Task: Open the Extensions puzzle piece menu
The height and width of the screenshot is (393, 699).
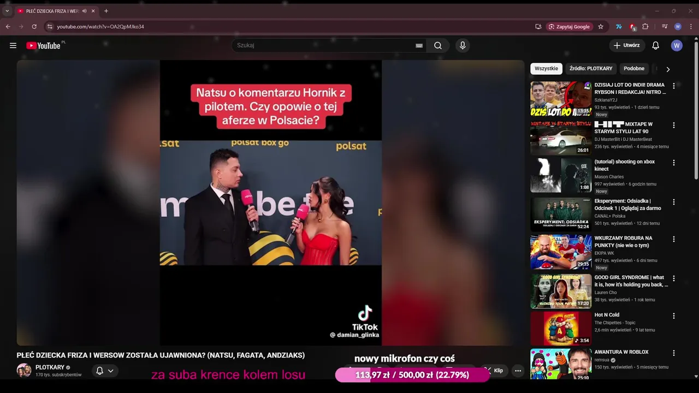Action: coord(645,26)
